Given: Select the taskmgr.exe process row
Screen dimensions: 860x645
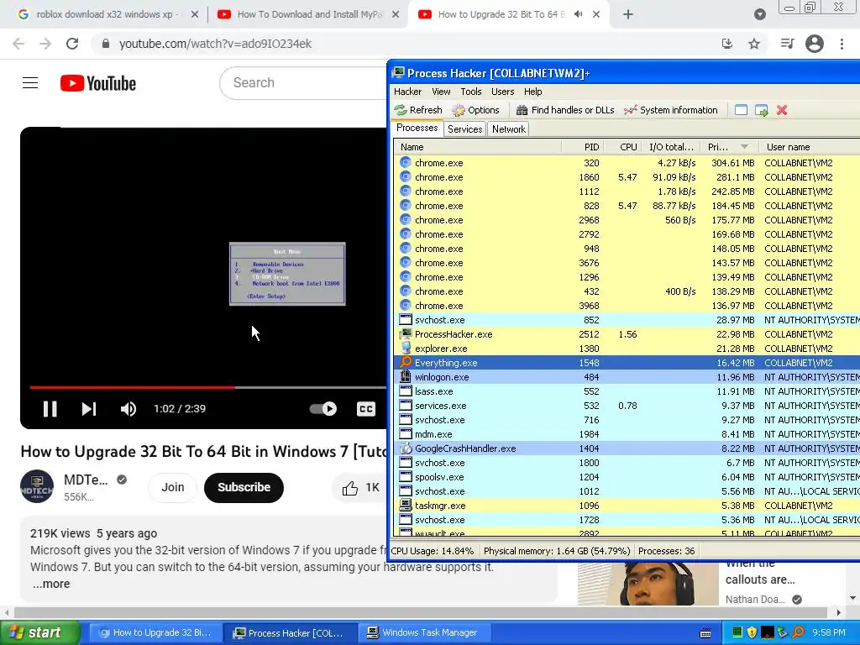Looking at the screenshot, I should pyautogui.click(x=627, y=505).
